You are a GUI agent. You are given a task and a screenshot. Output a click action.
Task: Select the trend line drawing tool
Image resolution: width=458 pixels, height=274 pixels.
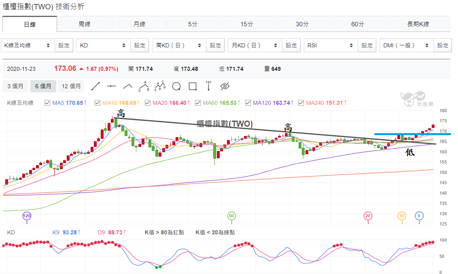95,86
